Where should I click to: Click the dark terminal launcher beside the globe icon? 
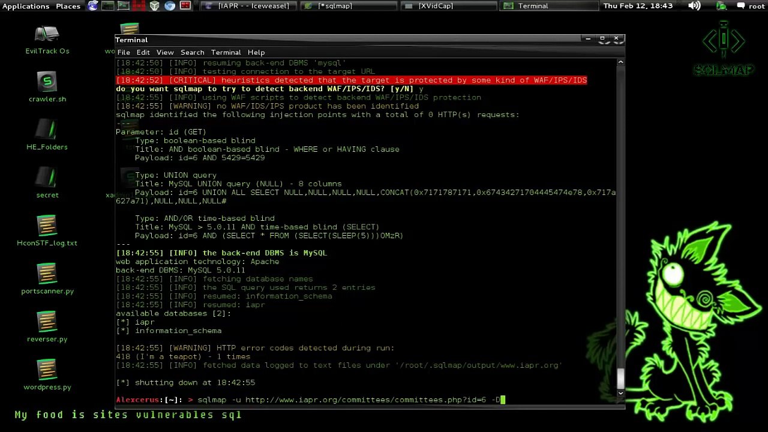(x=108, y=6)
